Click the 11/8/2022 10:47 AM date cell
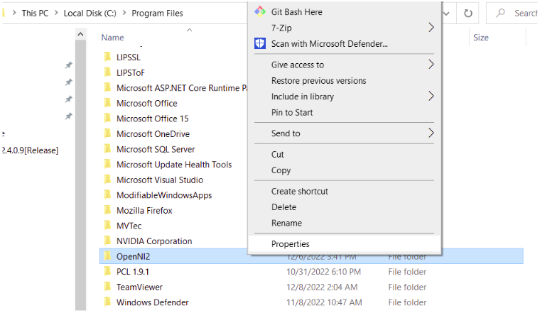This screenshot has height=313, width=540. [324, 302]
